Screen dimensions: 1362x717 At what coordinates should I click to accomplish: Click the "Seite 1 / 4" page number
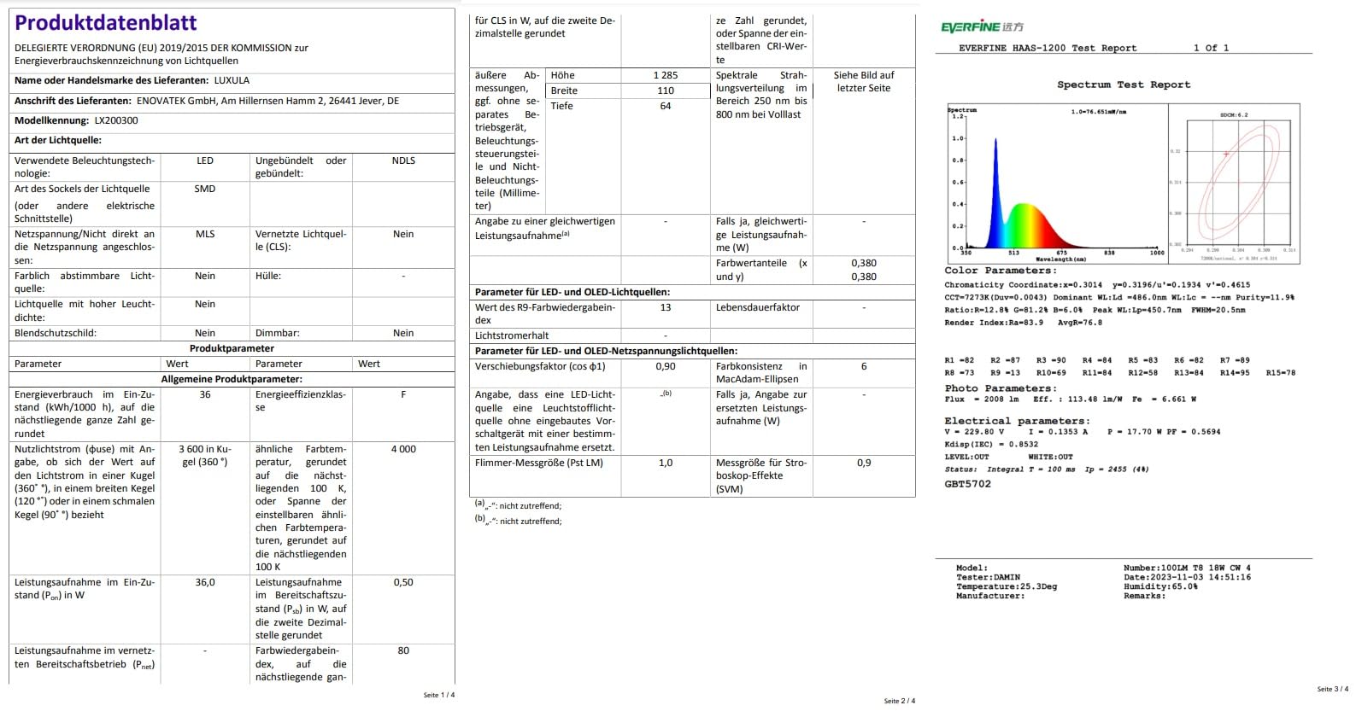coord(439,695)
